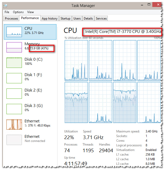The width and height of the screenshot is (166, 171).
Task: Click the Disk 0 (C:) label
Action: tap(34, 59)
